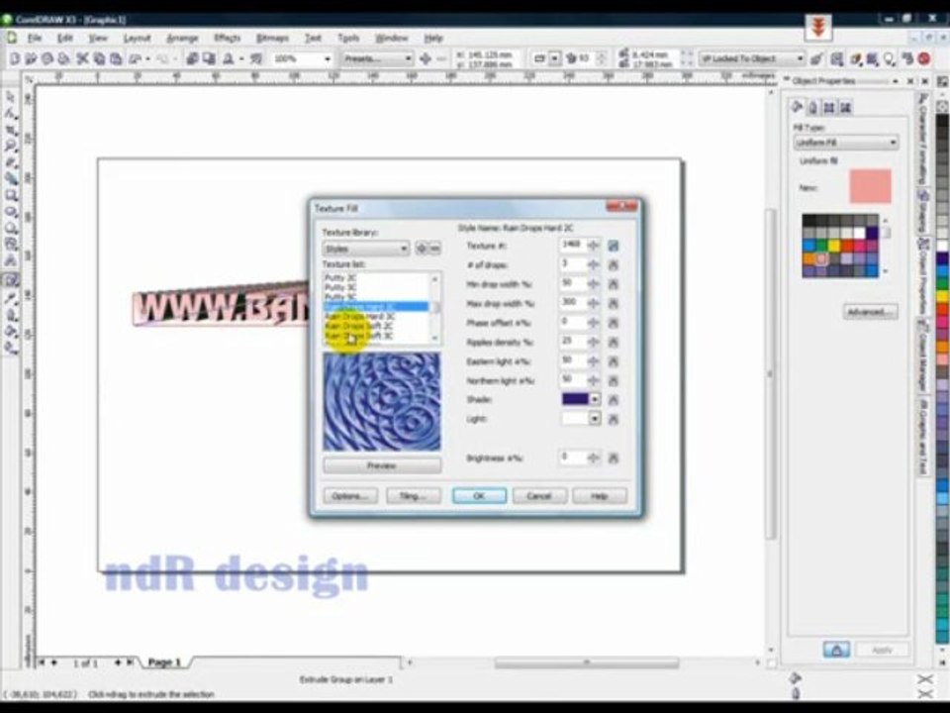950x713 pixels.
Task: Click the Tiling button in dialog
Action: pos(414,496)
